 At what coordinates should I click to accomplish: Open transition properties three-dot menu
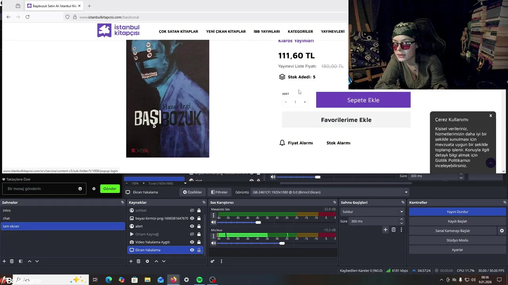coord(401,230)
